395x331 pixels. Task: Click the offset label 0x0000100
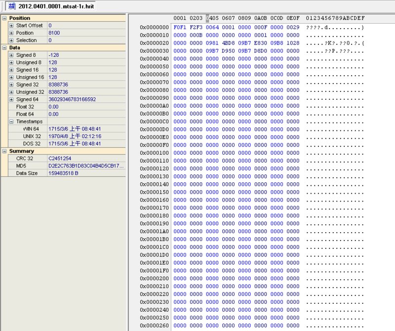pyautogui.click(x=154, y=153)
